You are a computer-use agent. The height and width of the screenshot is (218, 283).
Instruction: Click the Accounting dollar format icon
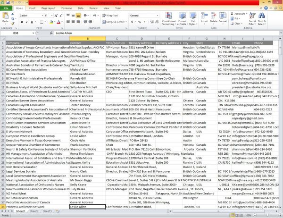click(132, 22)
